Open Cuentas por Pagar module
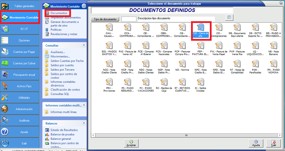285x151 pixels. (22, 52)
